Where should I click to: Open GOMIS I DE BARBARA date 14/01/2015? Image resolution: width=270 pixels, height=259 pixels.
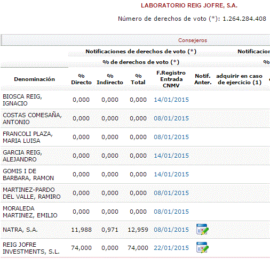(171, 174)
